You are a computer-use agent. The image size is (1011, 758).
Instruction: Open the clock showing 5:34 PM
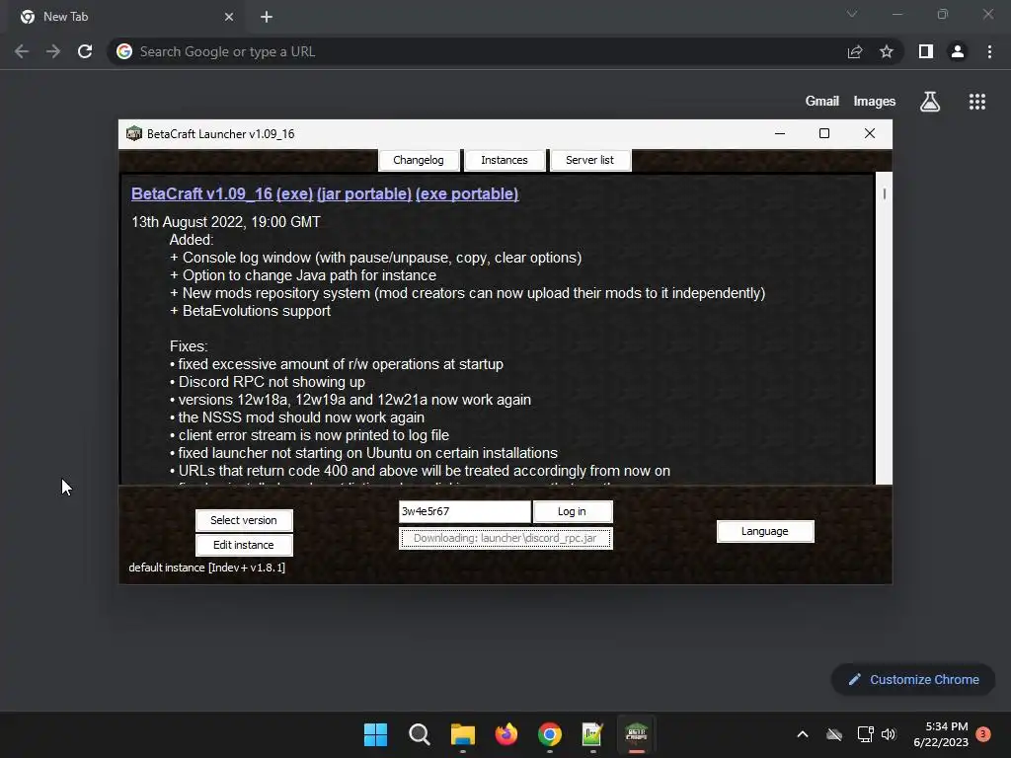(941, 734)
